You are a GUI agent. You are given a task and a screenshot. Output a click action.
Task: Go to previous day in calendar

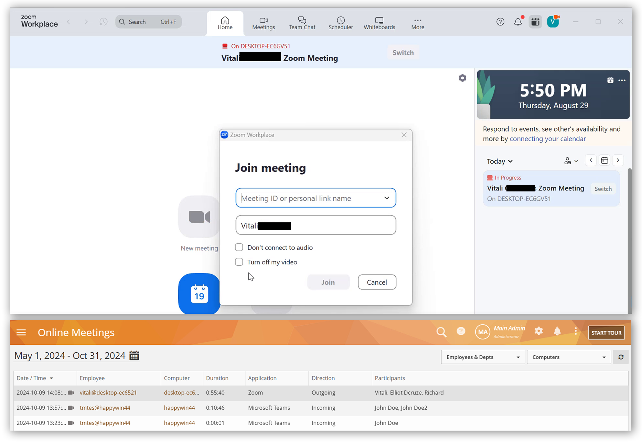pos(591,160)
